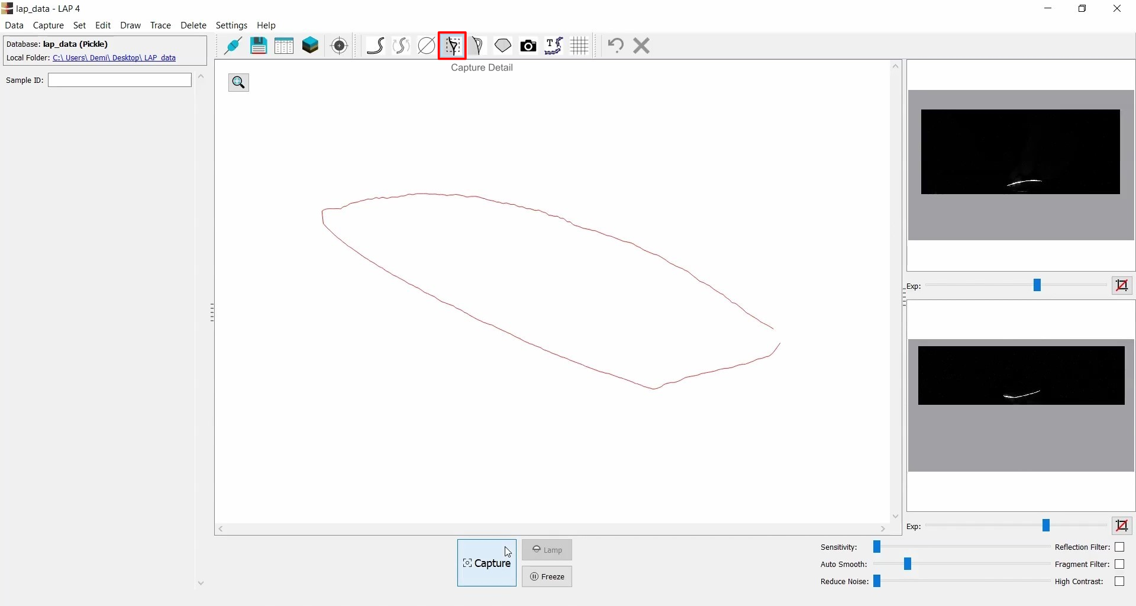Maximize the LAP 4 window
The width and height of the screenshot is (1136, 606).
point(1083,9)
